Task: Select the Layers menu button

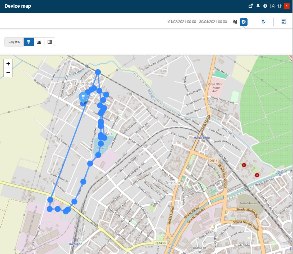Action: coord(14,41)
